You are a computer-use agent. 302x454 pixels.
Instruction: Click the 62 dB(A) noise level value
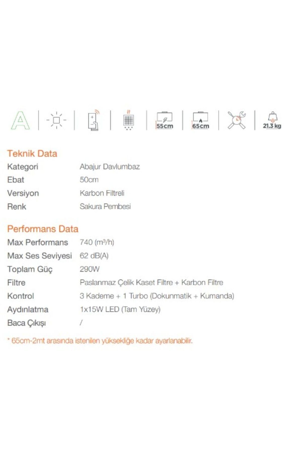94,256
